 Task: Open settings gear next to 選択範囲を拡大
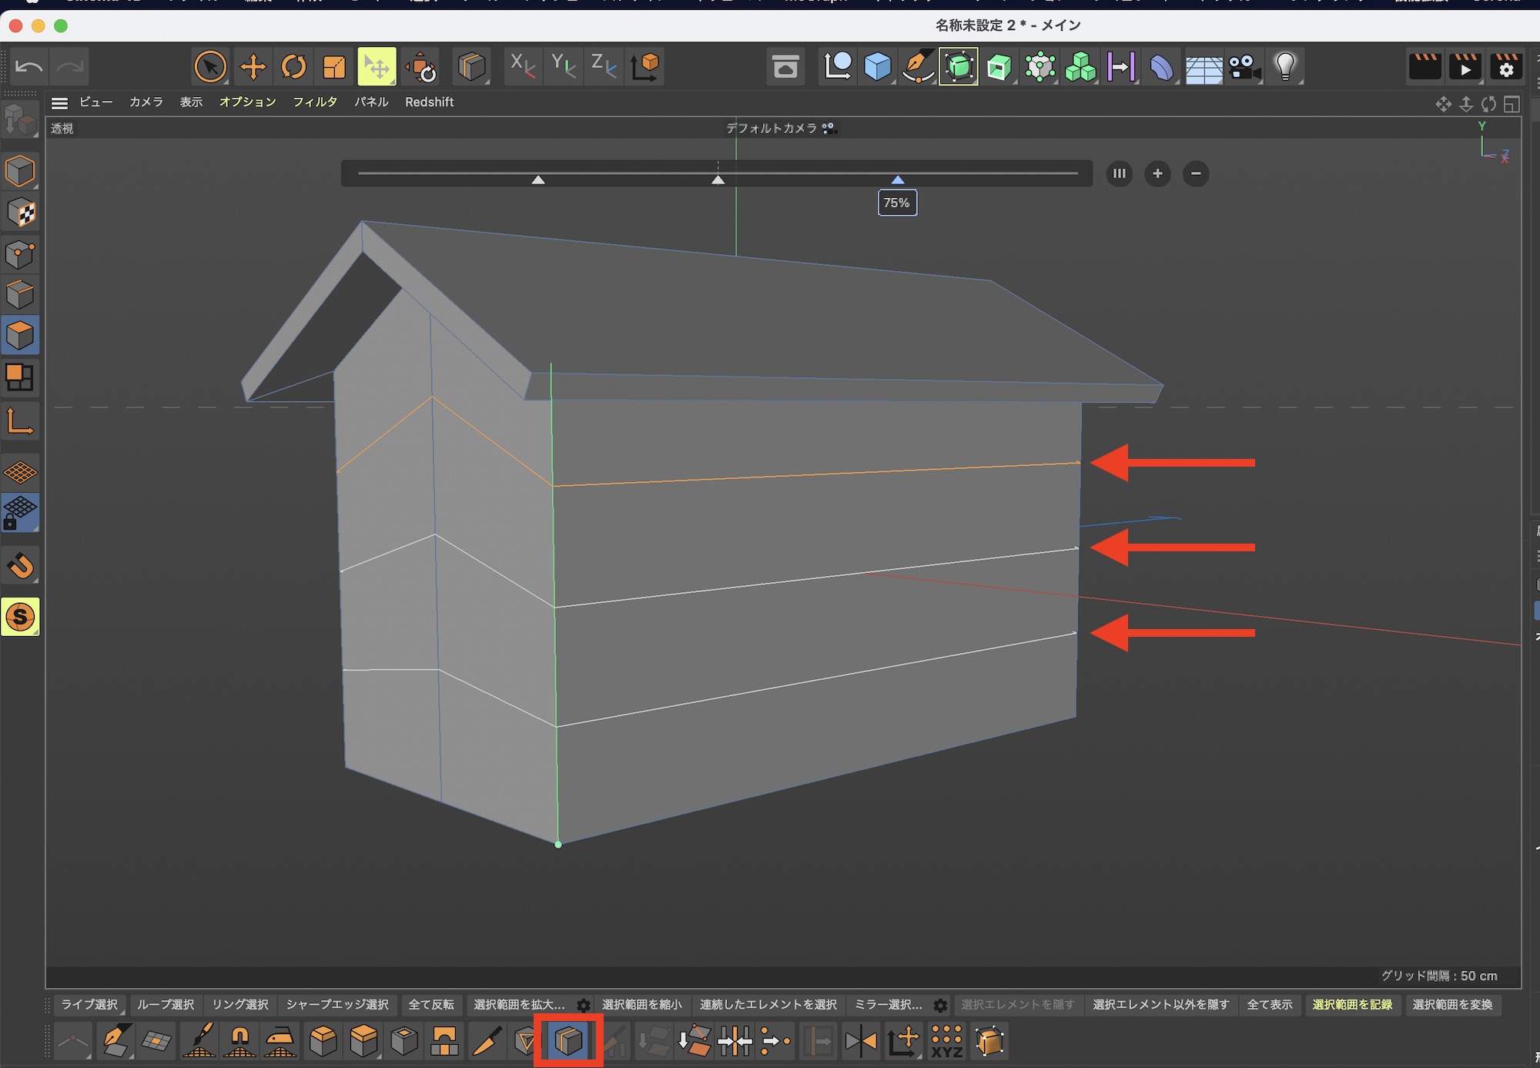coord(584,1005)
